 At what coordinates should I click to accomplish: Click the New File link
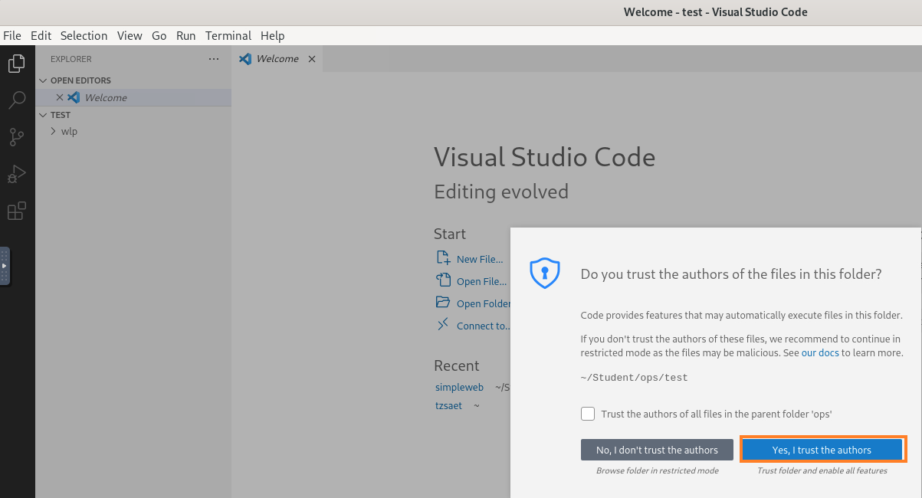[x=479, y=259]
